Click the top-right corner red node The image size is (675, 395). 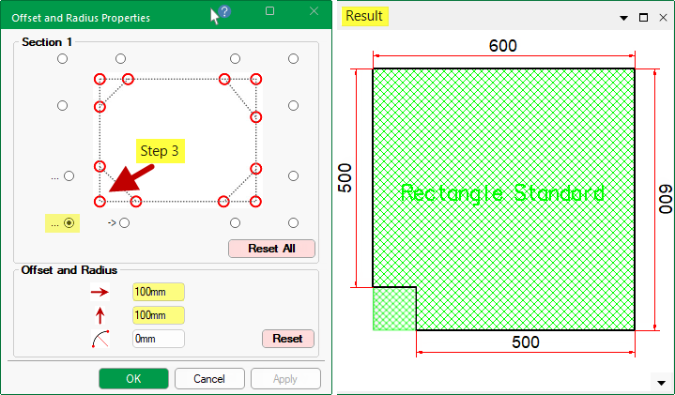coord(255,80)
